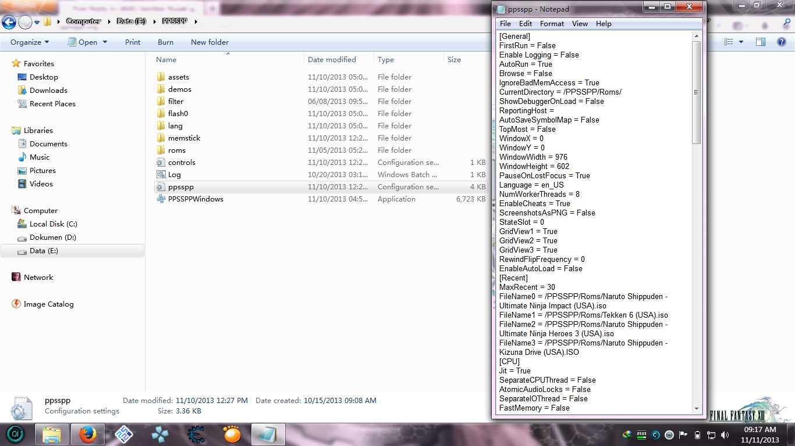The image size is (795, 446).
Task: Open the memstick folder
Action: (184, 138)
